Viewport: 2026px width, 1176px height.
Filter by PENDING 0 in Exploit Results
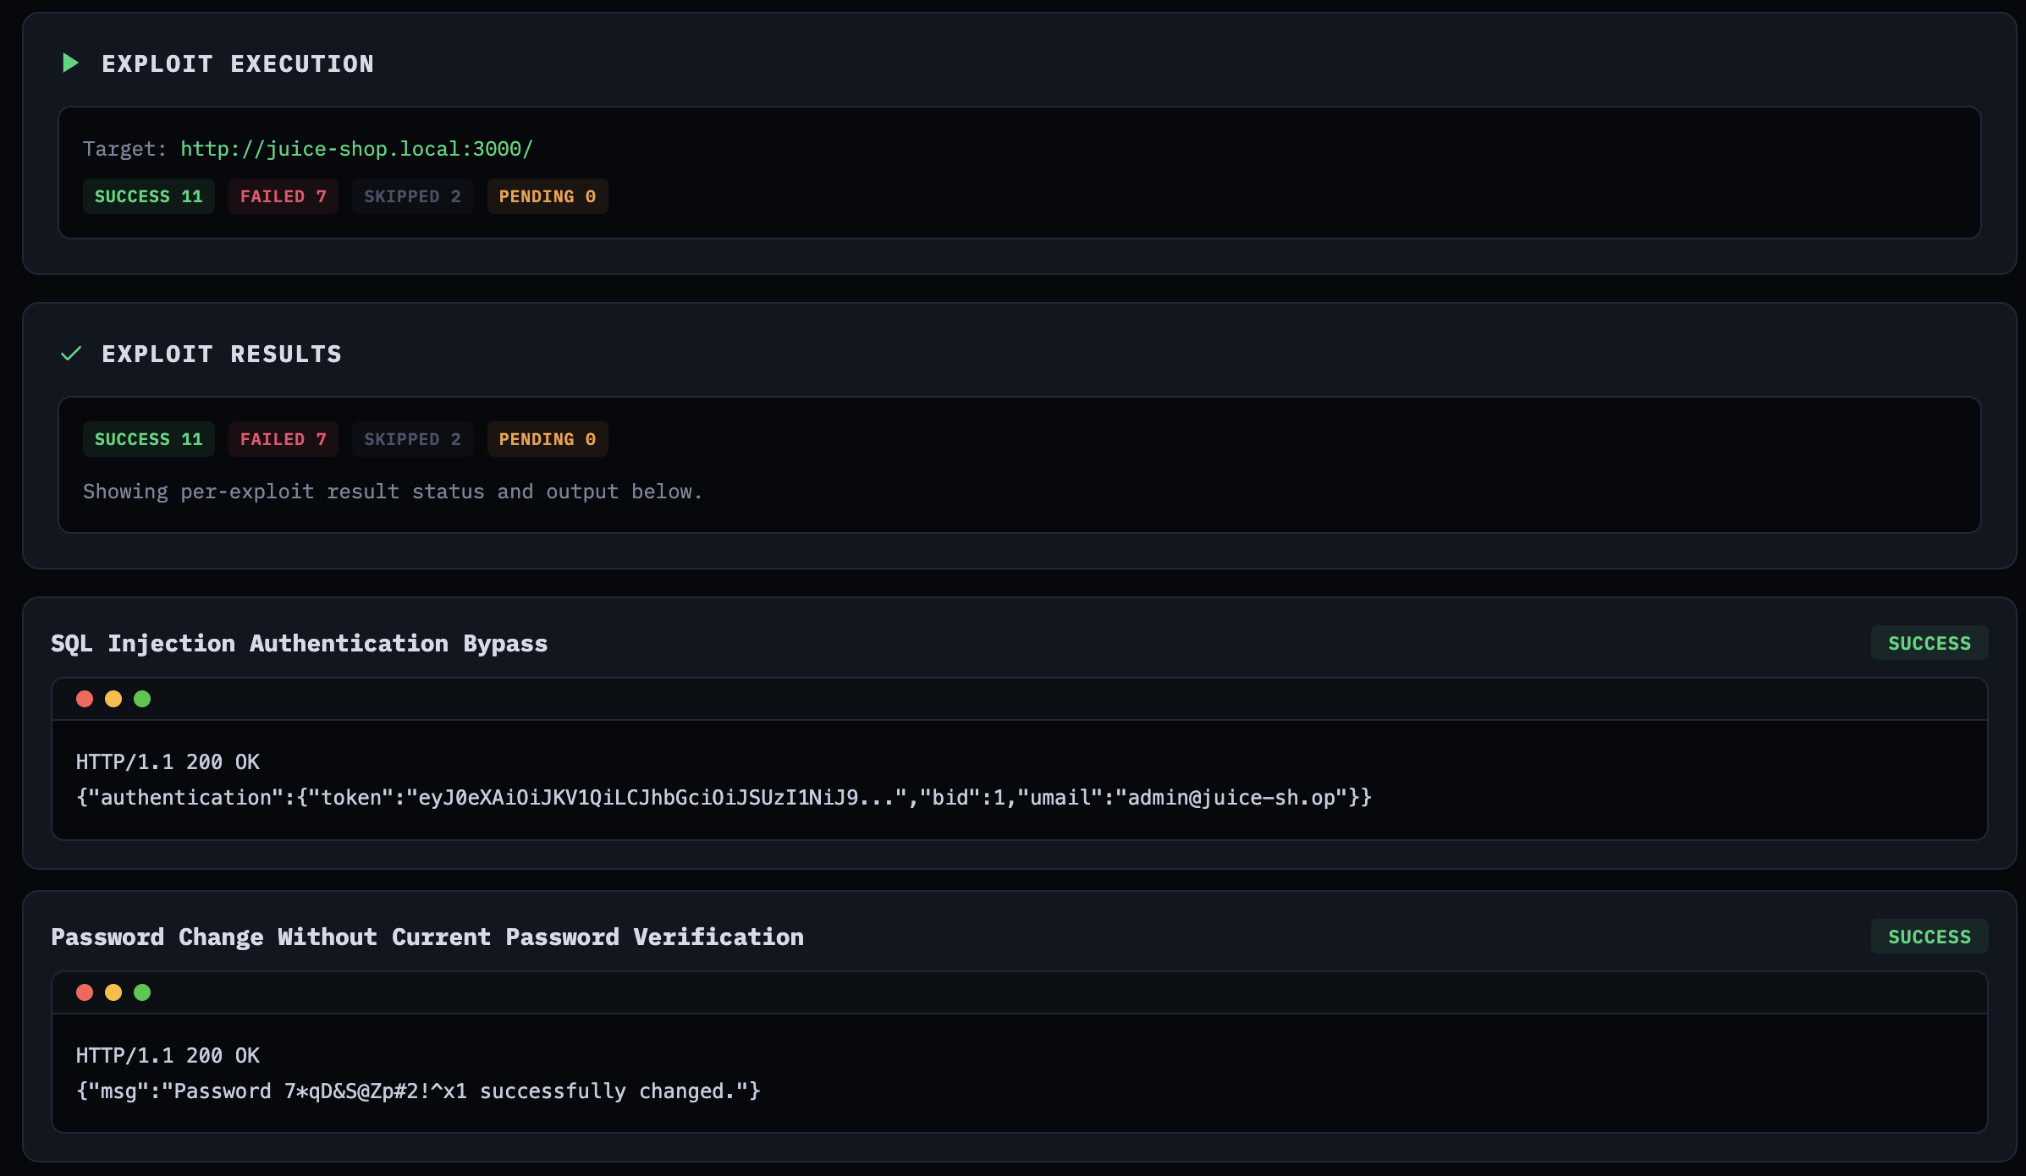coord(547,439)
